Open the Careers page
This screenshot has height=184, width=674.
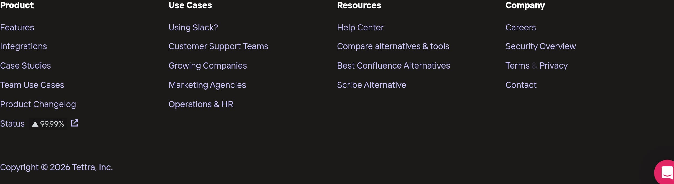click(x=521, y=27)
